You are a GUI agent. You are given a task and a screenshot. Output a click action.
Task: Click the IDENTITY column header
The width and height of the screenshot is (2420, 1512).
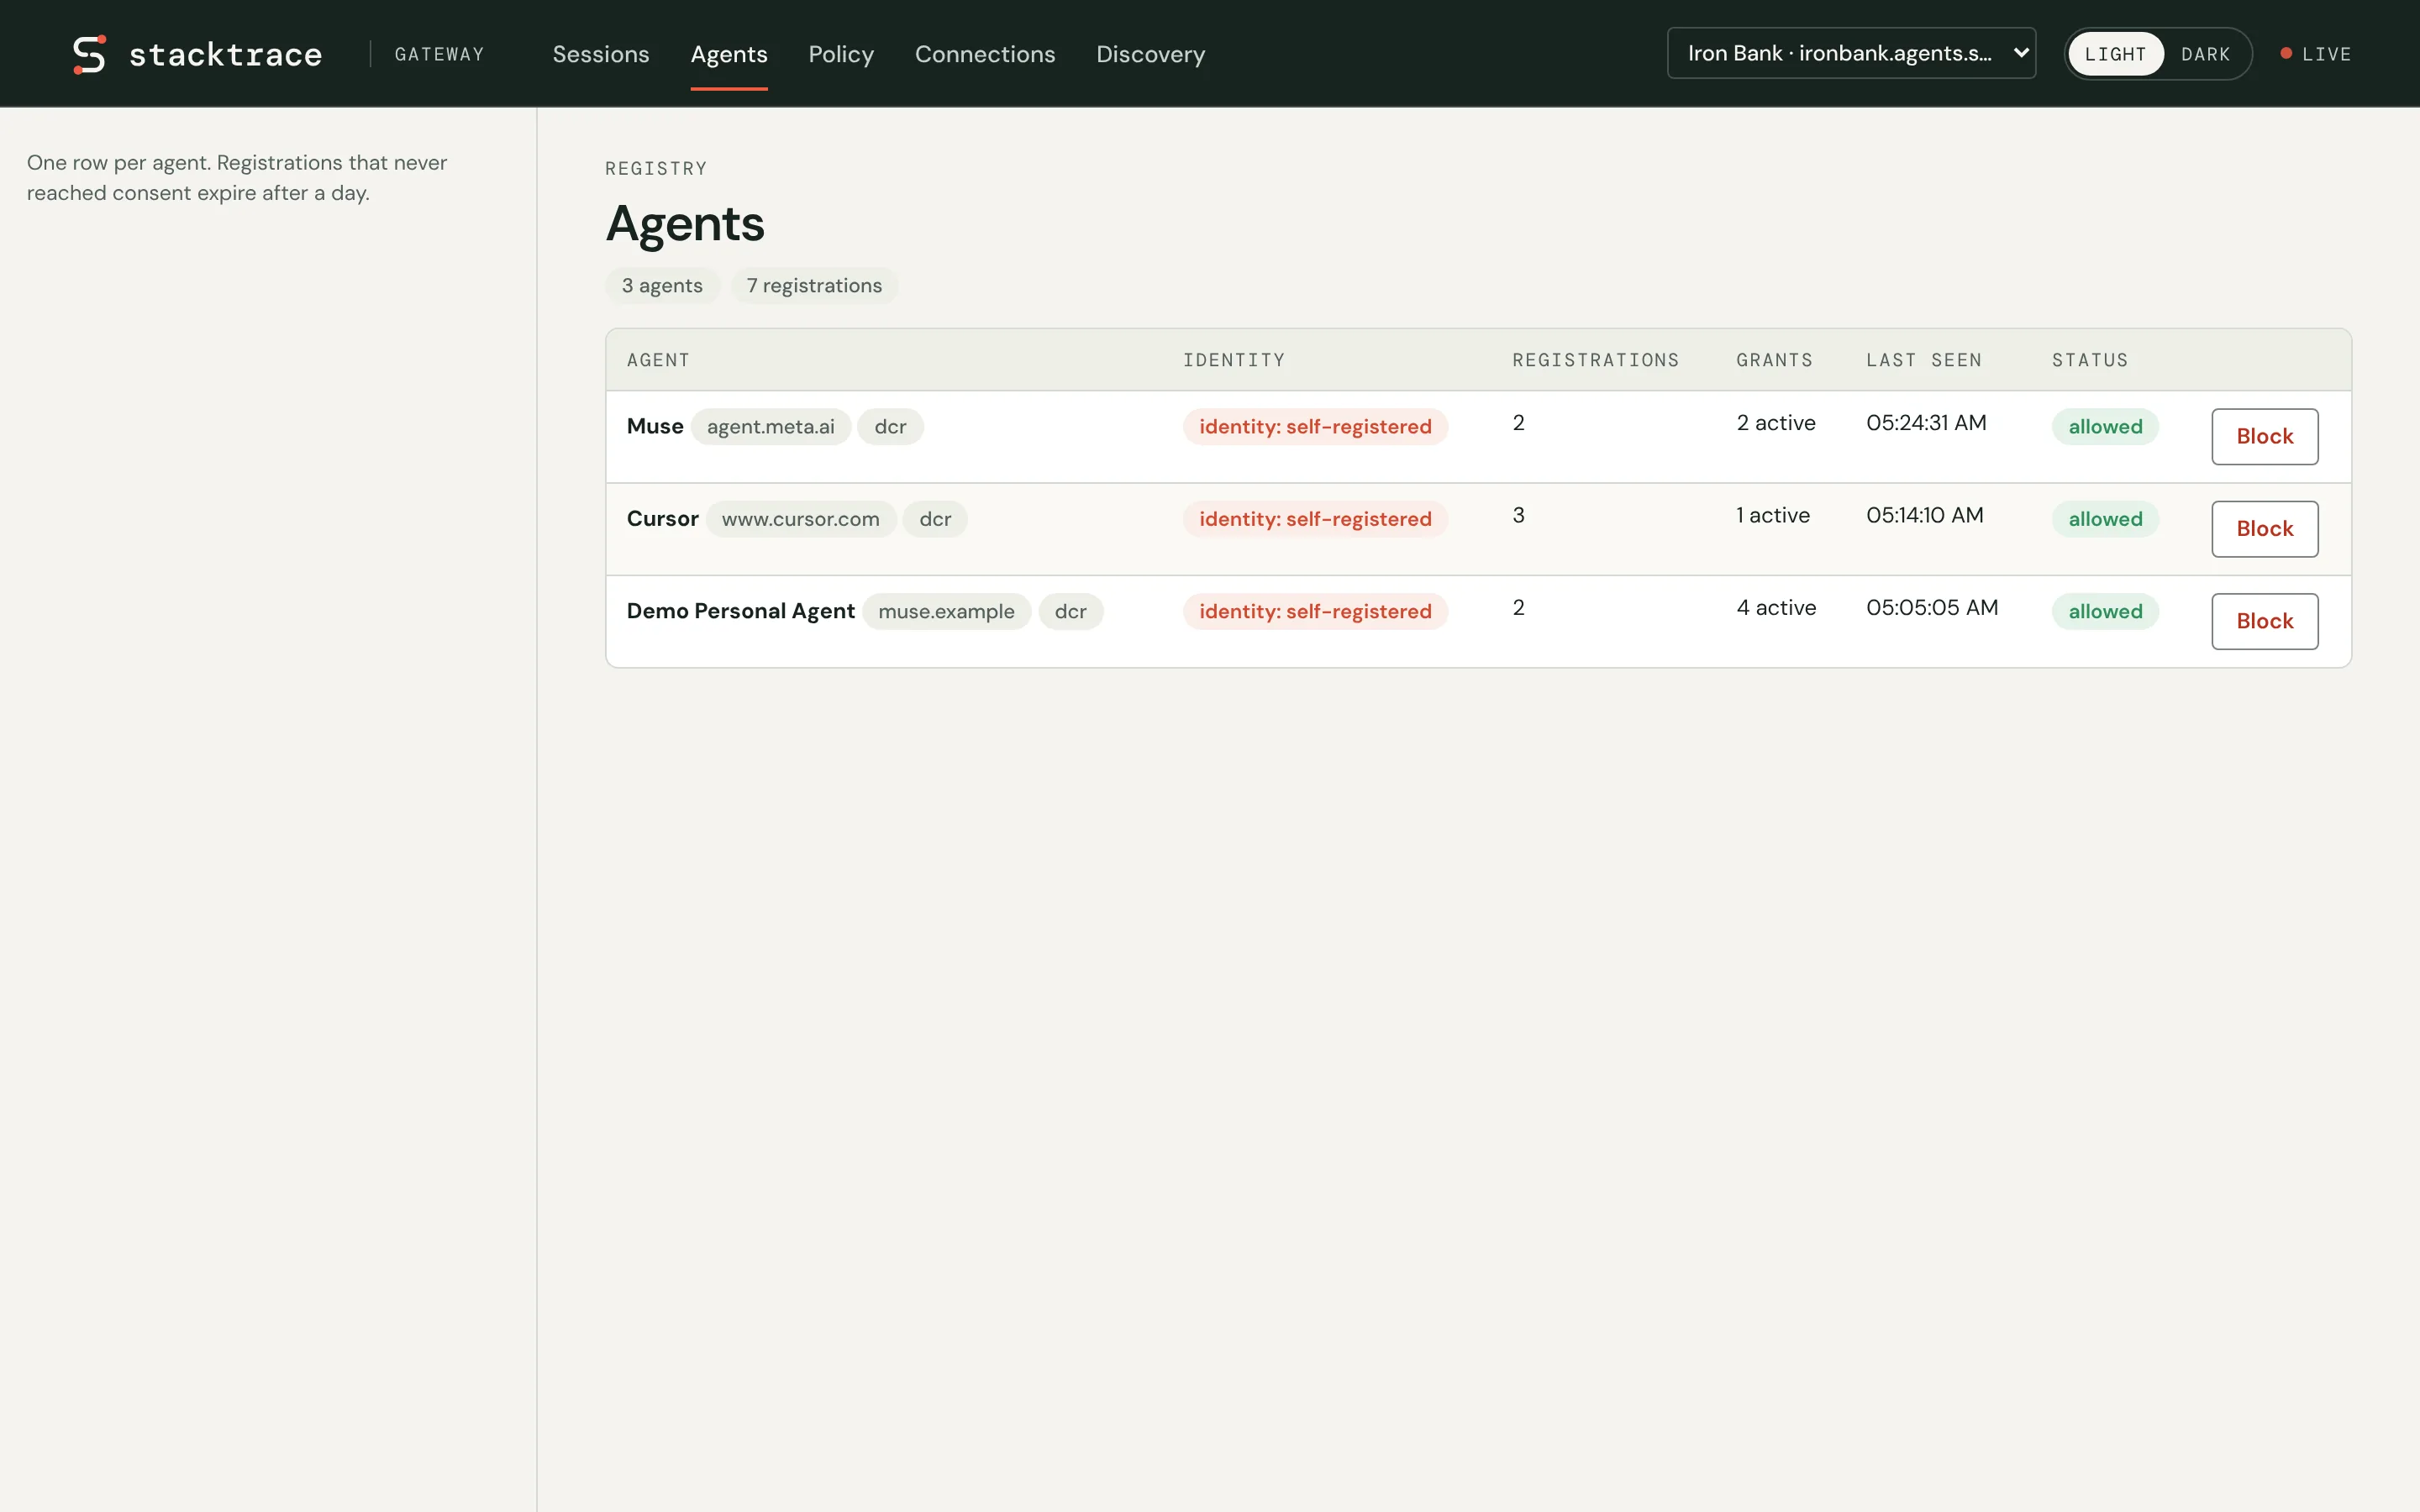(1233, 360)
